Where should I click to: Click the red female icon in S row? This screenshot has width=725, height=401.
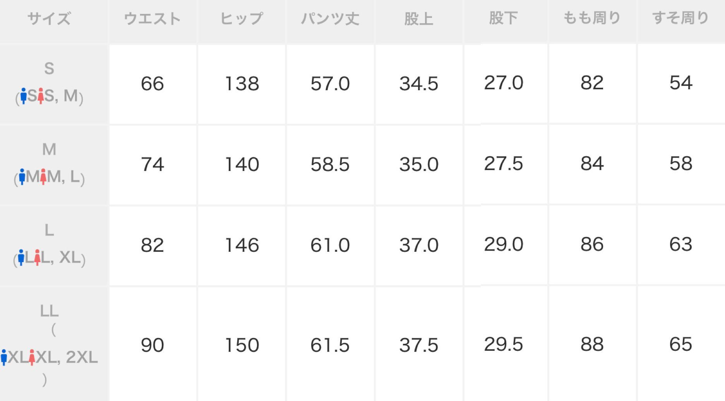41,96
